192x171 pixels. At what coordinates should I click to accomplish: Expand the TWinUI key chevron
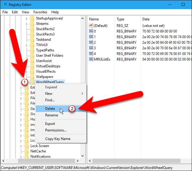tap(26, 45)
